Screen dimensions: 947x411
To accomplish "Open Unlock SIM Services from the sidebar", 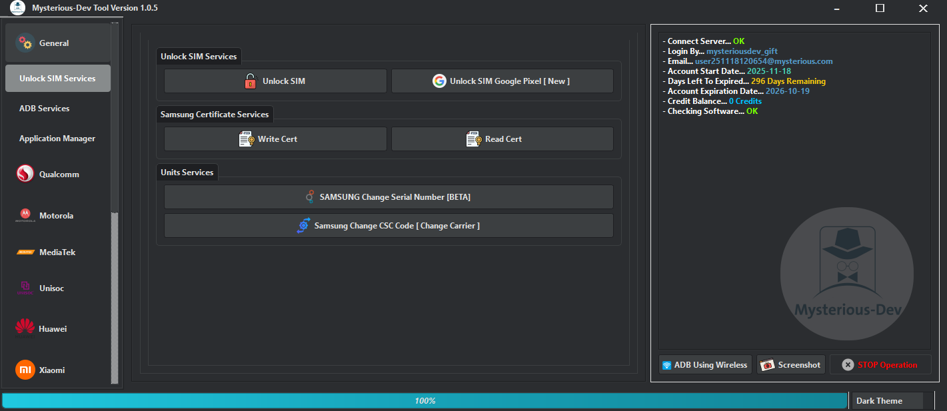I will click(x=57, y=78).
